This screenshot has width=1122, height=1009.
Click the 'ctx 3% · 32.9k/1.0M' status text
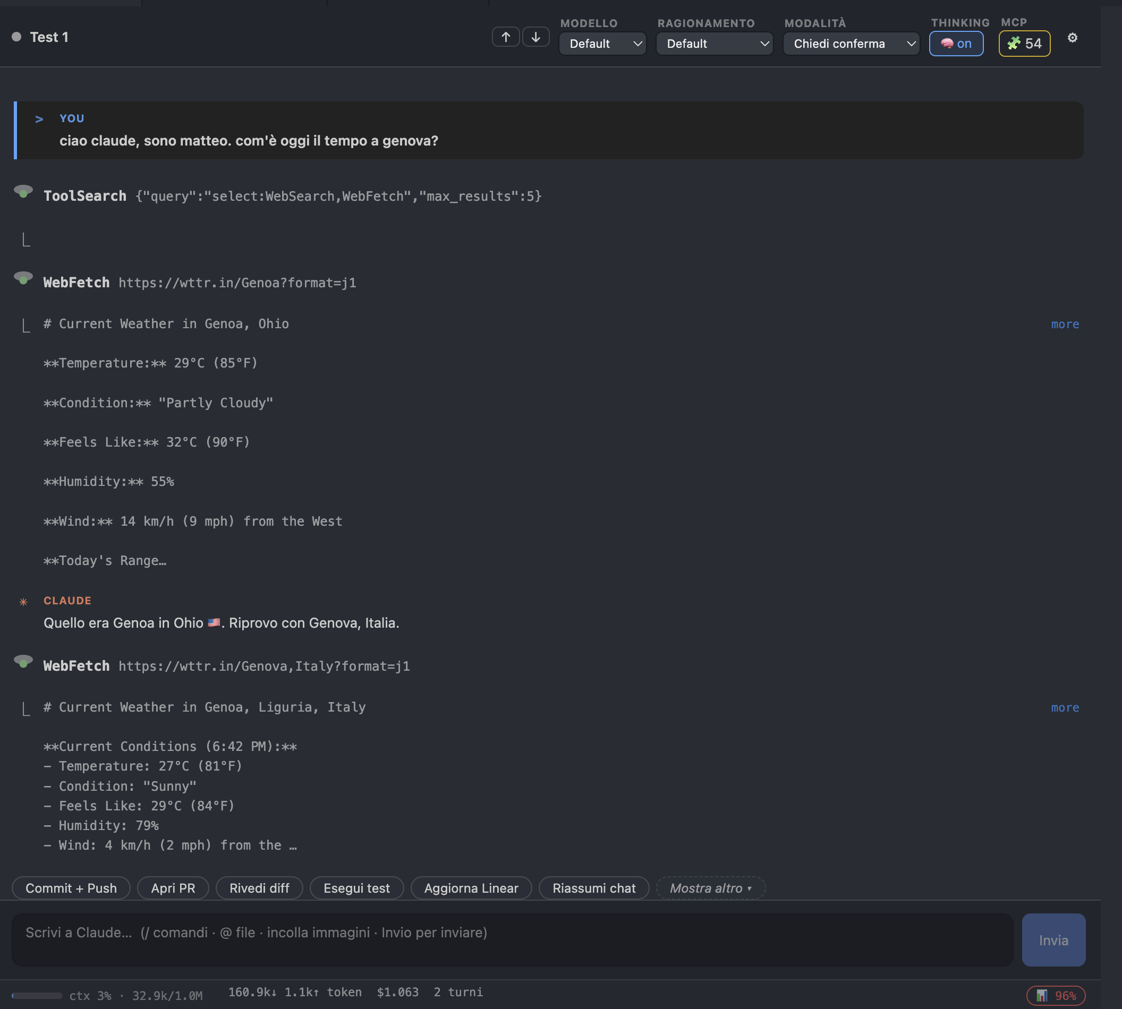coord(136,996)
